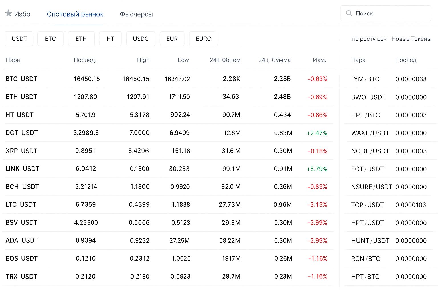
Task: Switch to по росту цен list
Action: click(x=369, y=39)
